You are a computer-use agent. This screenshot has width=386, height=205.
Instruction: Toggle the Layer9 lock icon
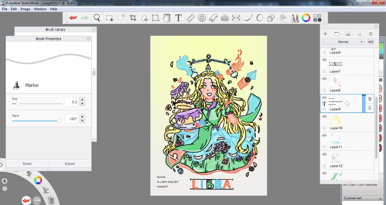tap(370, 108)
